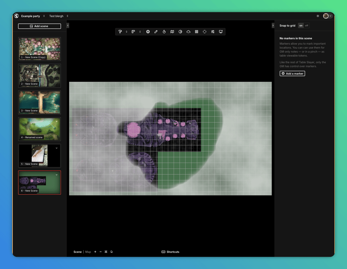Viewport: 347px width, 269px height.
Task: Select the 4 - Renamed scene thumbnail
Action: coord(40,129)
